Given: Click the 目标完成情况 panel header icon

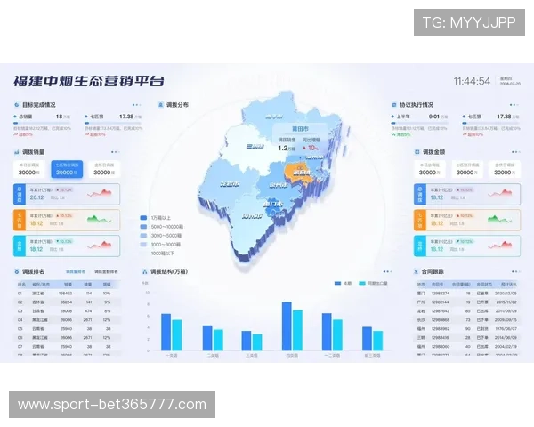Looking at the screenshot, I should click(x=17, y=104).
